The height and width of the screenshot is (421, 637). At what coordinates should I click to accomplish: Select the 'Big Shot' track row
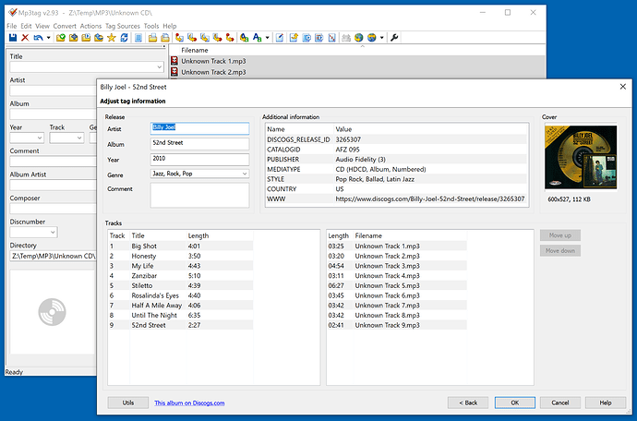click(x=181, y=246)
